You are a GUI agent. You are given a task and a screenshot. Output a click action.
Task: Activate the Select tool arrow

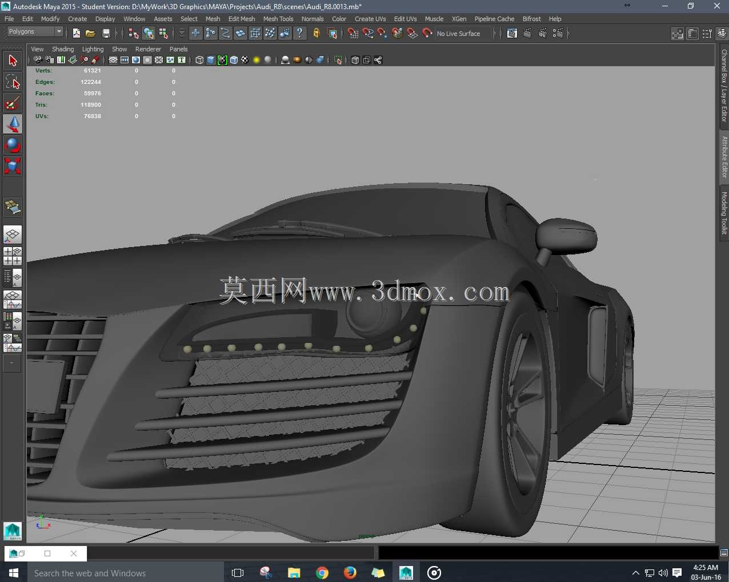click(13, 60)
